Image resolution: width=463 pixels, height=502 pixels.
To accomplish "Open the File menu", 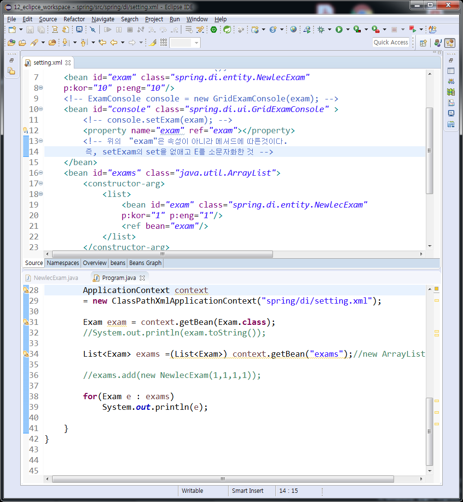I will click(12, 19).
